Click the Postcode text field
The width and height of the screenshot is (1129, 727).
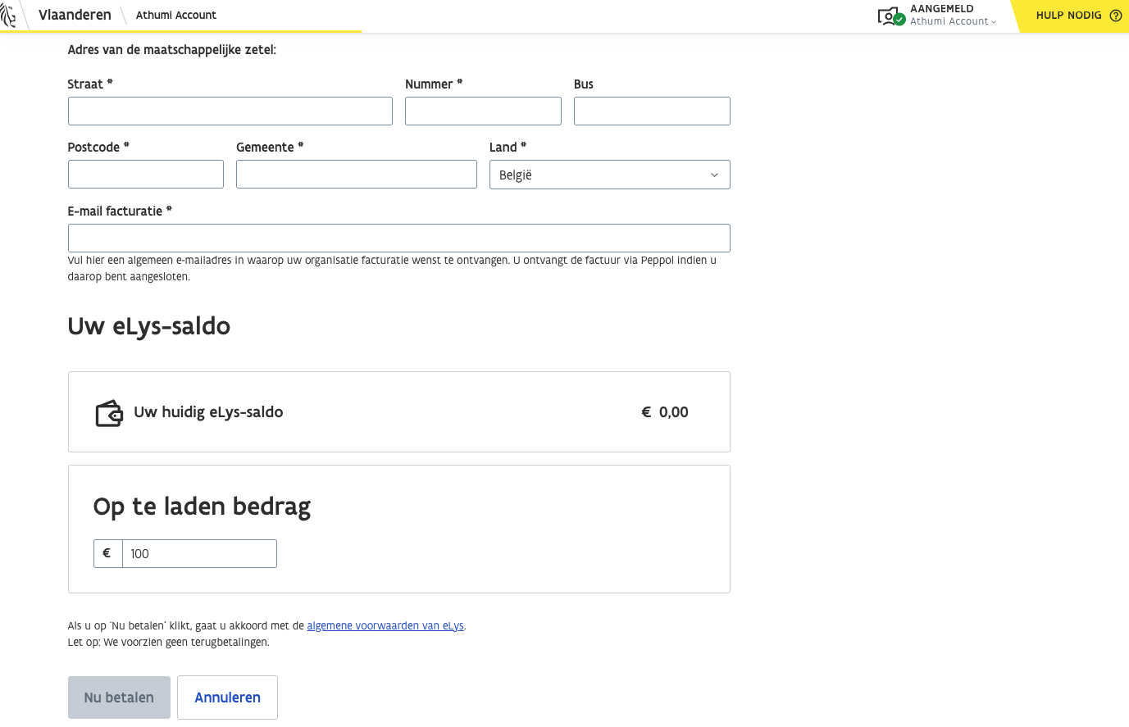[145, 175]
